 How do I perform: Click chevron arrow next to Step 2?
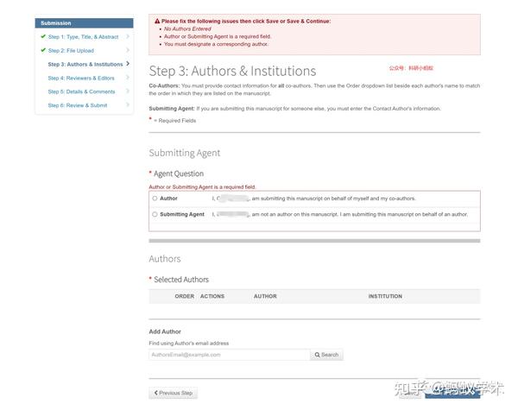128,50
